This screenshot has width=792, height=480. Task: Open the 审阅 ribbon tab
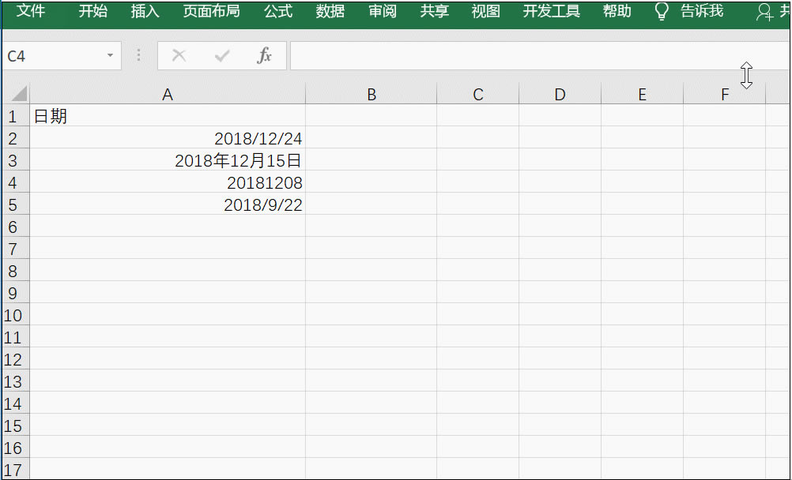pos(382,12)
